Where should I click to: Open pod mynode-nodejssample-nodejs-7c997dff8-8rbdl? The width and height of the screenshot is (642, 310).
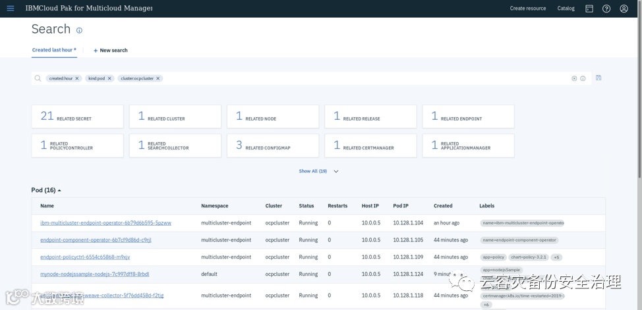click(94, 274)
